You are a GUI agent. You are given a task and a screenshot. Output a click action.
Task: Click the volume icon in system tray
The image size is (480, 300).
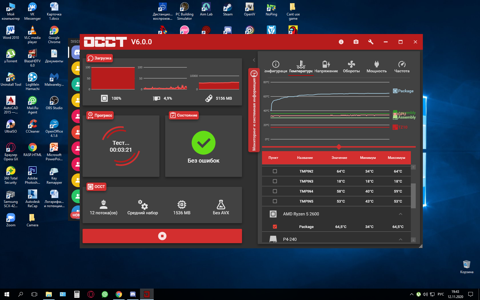point(425,294)
